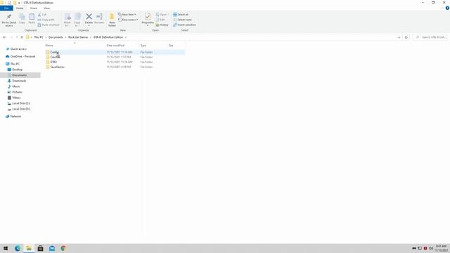450x253 pixels.
Task: Click the Pin to Quick access icon
Action: pyautogui.click(x=9, y=20)
